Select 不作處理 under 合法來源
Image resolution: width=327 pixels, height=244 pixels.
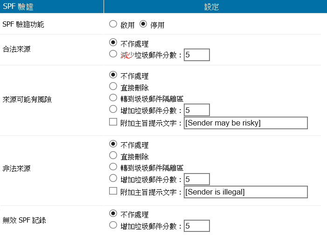point(113,42)
